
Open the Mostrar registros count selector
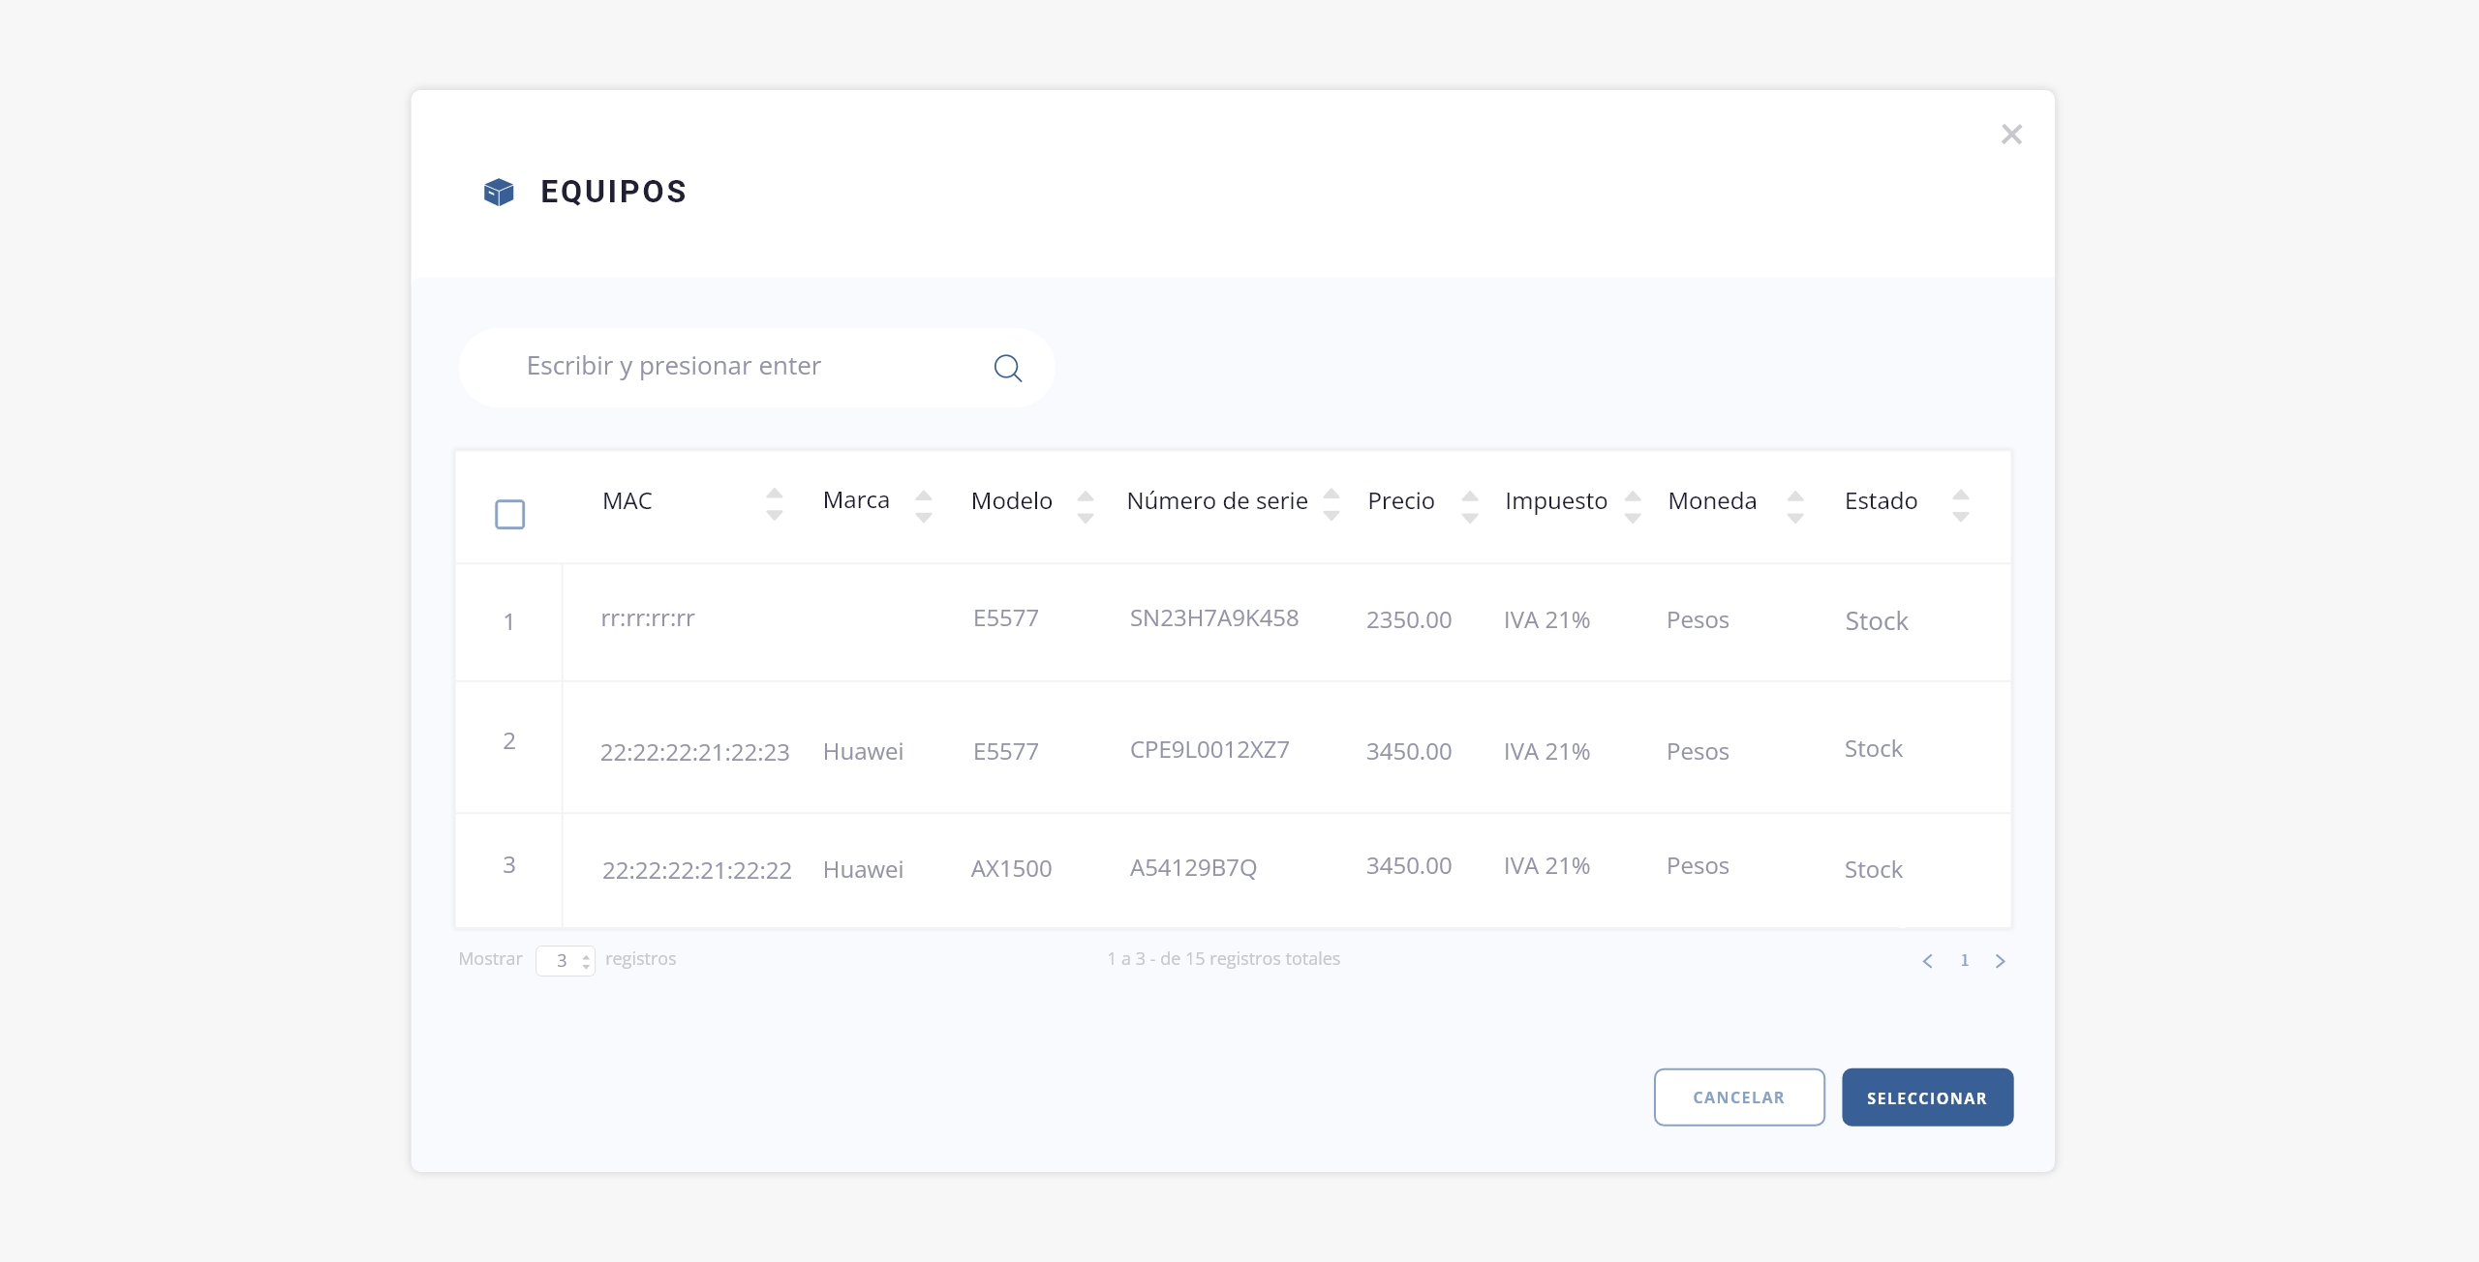[566, 960]
